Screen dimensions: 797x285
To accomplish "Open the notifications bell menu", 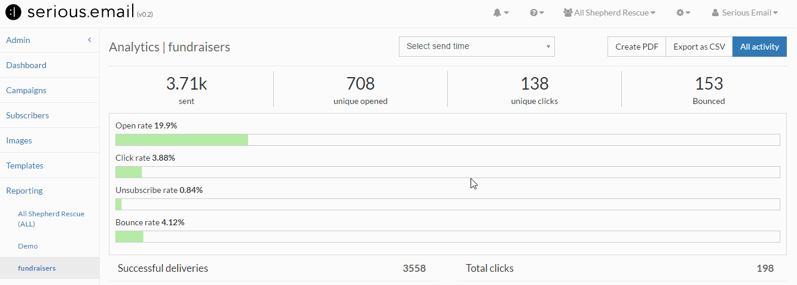I will coord(501,13).
